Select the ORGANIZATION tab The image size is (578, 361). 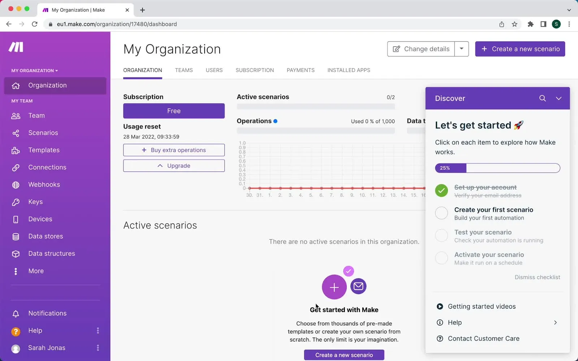tap(143, 70)
